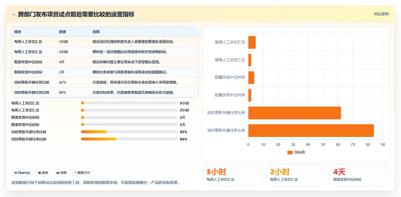
Task: Click the progress bar labeled 2小时
Action: click(x=129, y=110)
